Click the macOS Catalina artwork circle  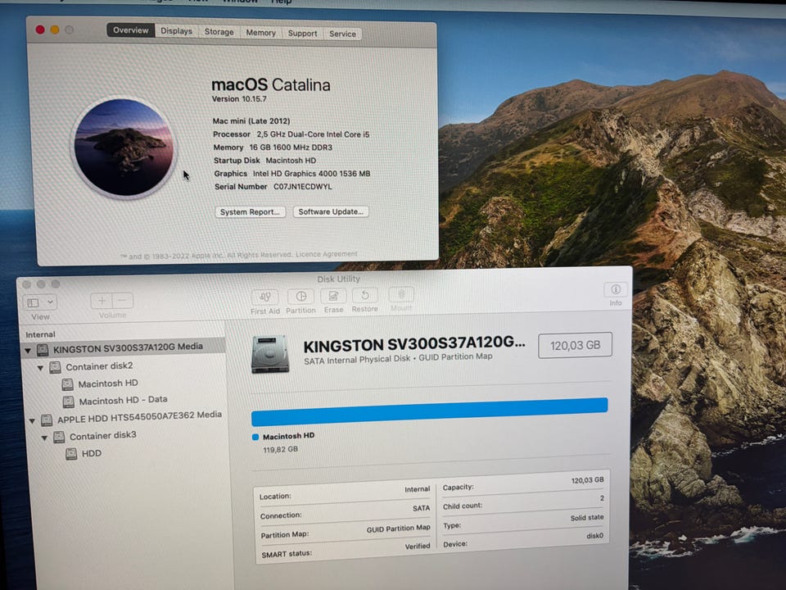124,147
